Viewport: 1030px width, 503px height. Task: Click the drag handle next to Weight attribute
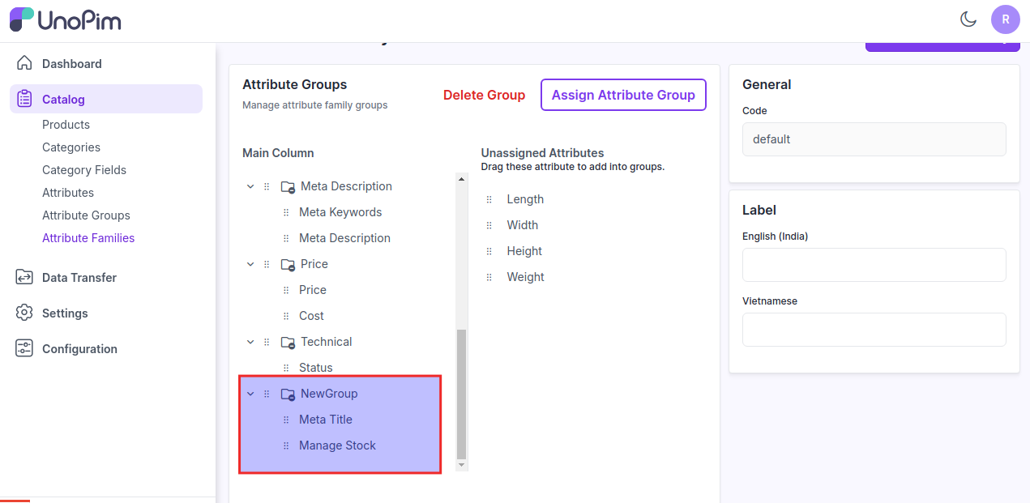(x=489, y=276)
